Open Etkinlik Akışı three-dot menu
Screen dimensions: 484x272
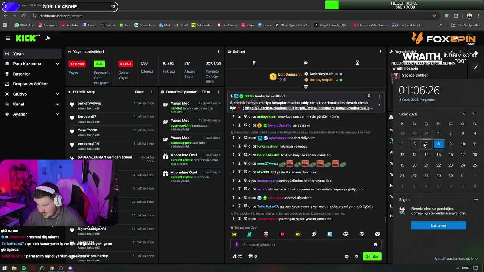(x=152, y=92)
